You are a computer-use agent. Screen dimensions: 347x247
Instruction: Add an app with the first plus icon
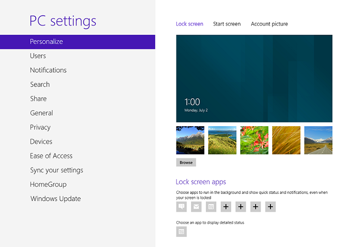pos(226,207)
